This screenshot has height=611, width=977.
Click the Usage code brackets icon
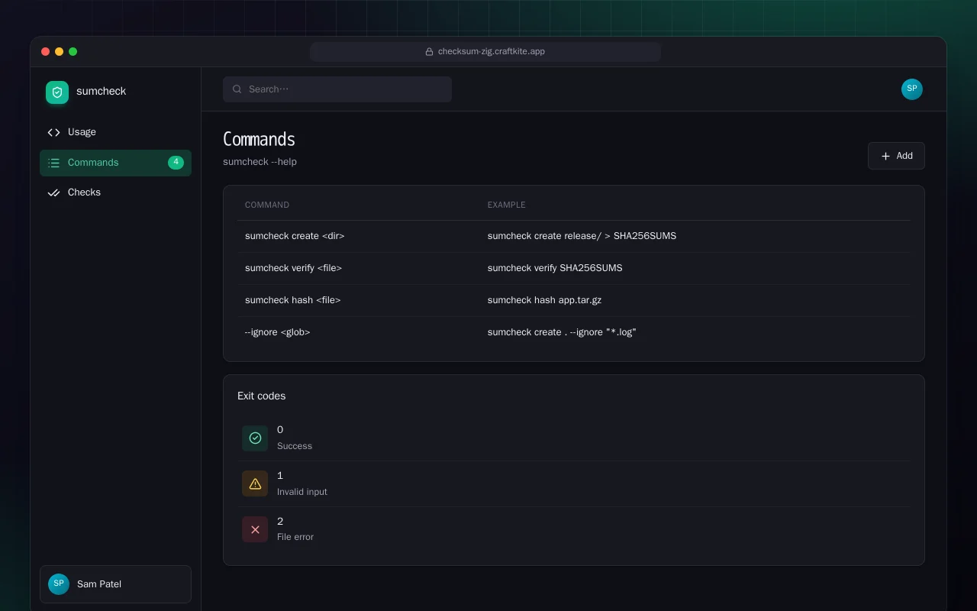(53, 132)
